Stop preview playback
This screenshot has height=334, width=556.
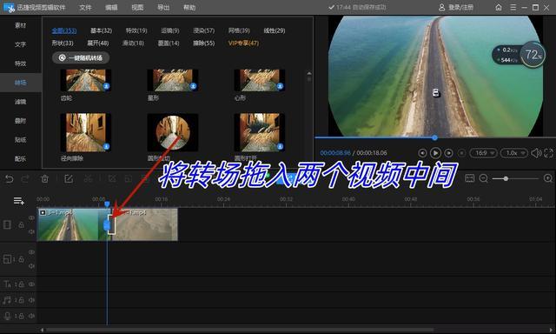click(461, 153)
